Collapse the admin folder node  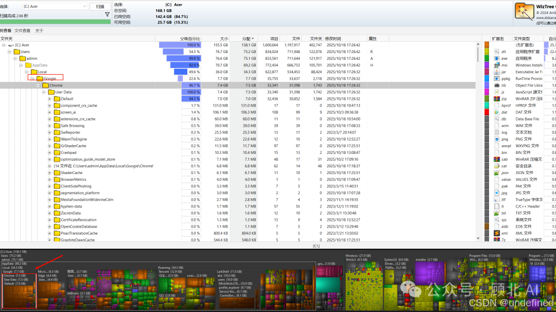tap(15, 59)
